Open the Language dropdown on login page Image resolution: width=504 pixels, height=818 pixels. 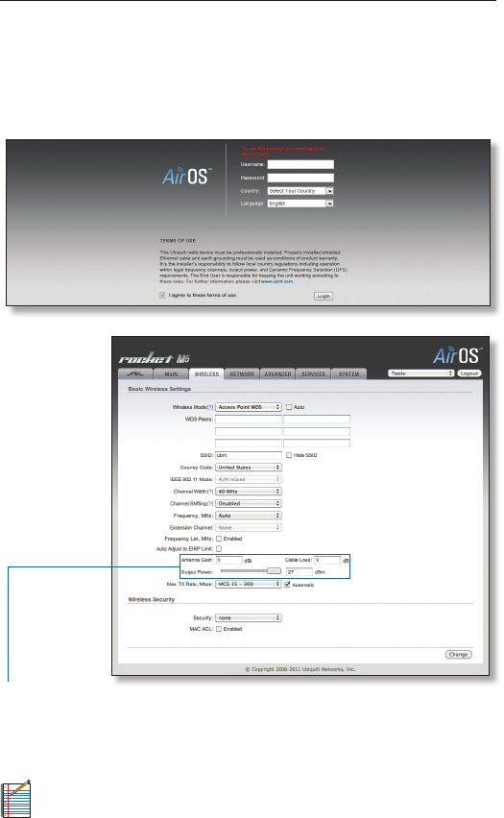coord(300,204)
